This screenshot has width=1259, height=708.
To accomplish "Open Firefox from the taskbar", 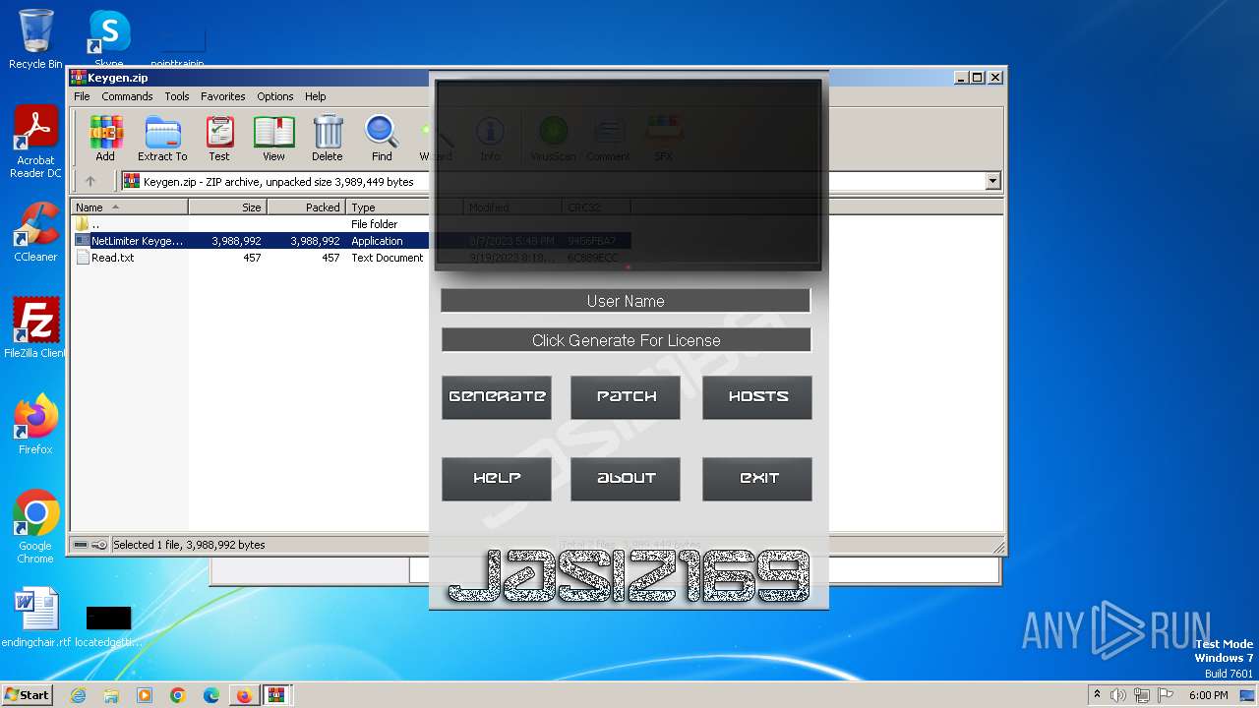I will [244, 695].
